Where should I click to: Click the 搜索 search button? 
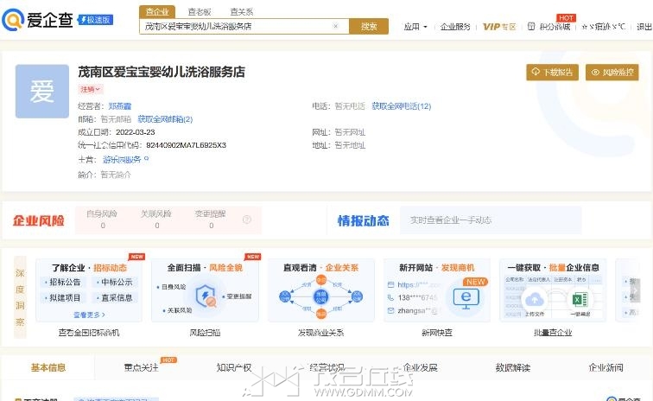pos(369,27)
